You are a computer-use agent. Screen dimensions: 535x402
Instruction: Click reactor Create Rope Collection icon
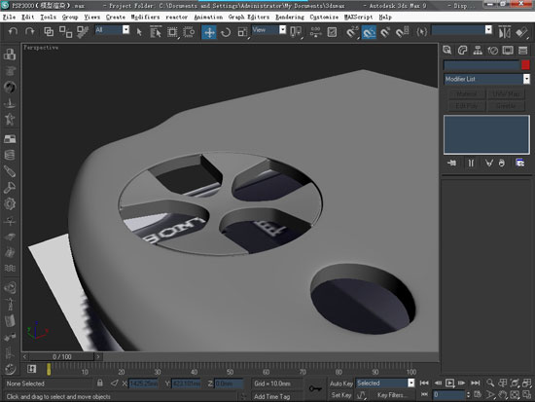[x=10, y=103]
